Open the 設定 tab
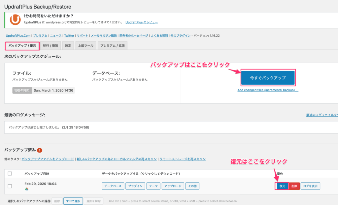The width and height of the screenshot is (338, 205). 68,46
